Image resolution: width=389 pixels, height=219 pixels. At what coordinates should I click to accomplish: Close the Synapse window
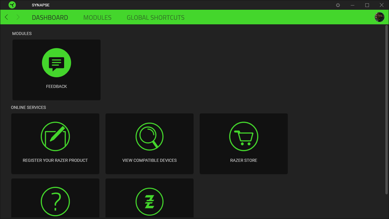click(x=382, y=5)
